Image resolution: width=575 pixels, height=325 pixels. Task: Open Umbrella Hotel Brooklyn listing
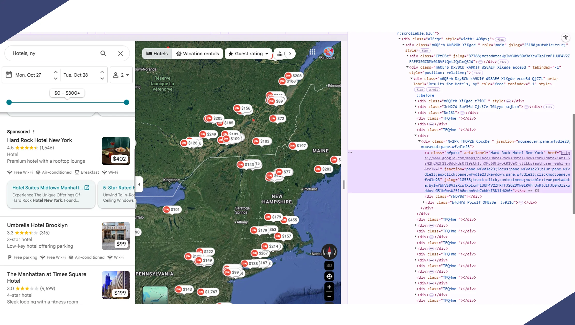37,225
